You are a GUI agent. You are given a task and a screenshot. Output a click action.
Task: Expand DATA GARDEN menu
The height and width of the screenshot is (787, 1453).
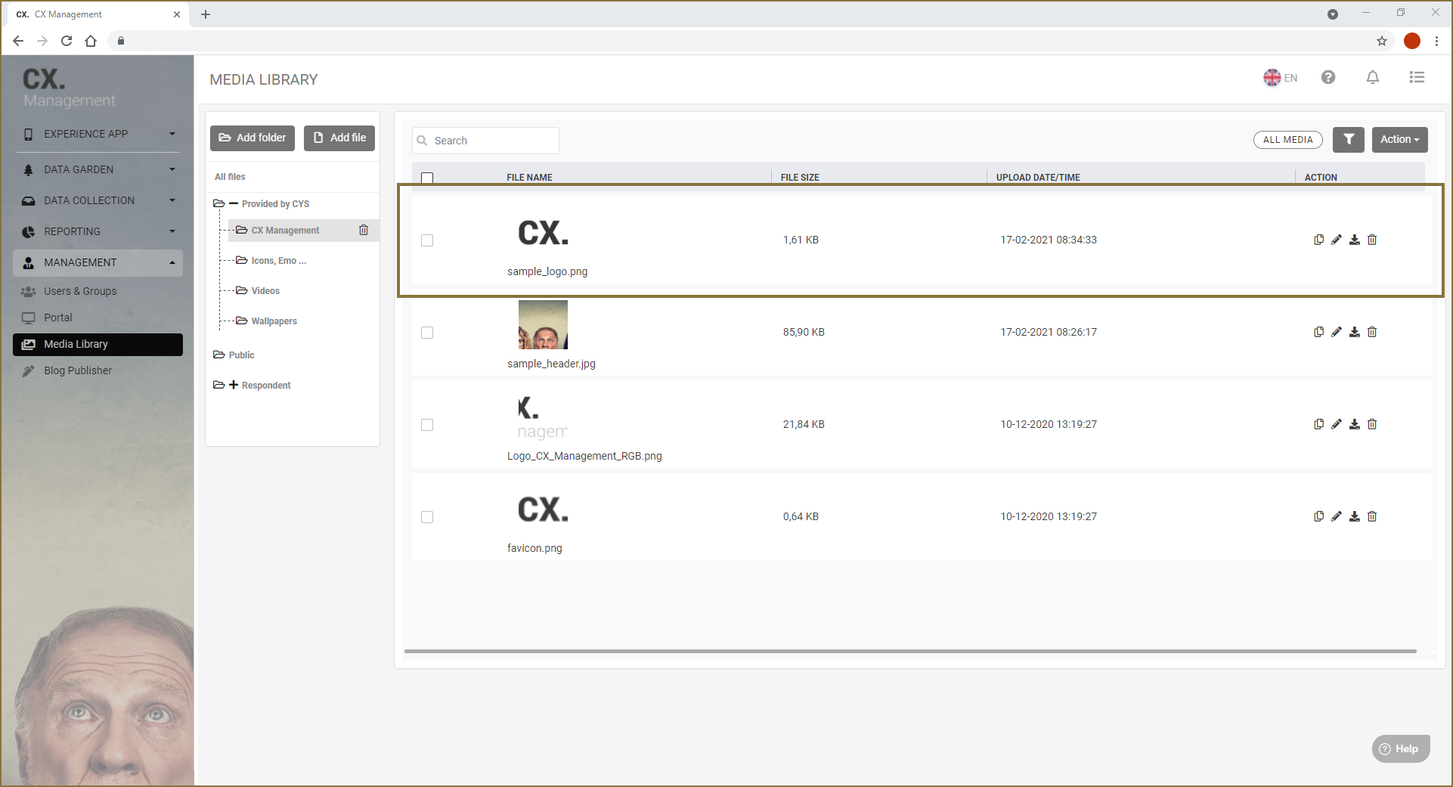(98, 169)
